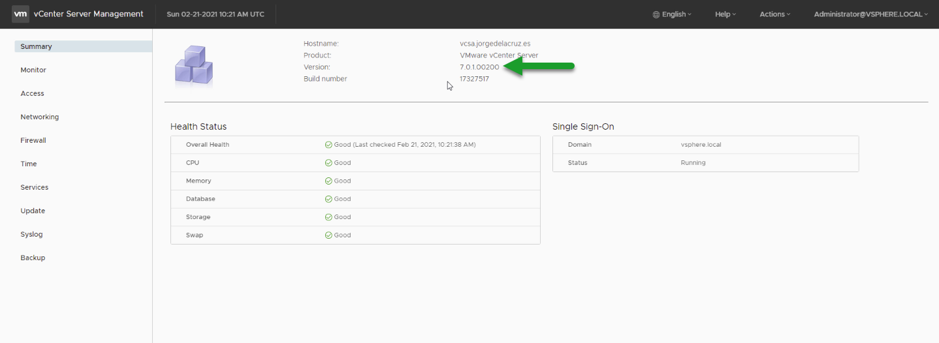This screenshot has width=939, height=343.
Task: Click the Memory Good status check icon
Action: coord(328,181)
